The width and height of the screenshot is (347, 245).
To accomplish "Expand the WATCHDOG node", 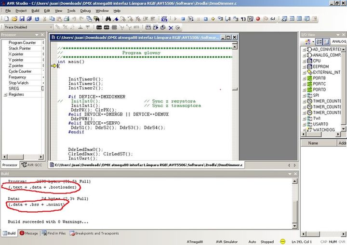I will click(x=304, y=130).
